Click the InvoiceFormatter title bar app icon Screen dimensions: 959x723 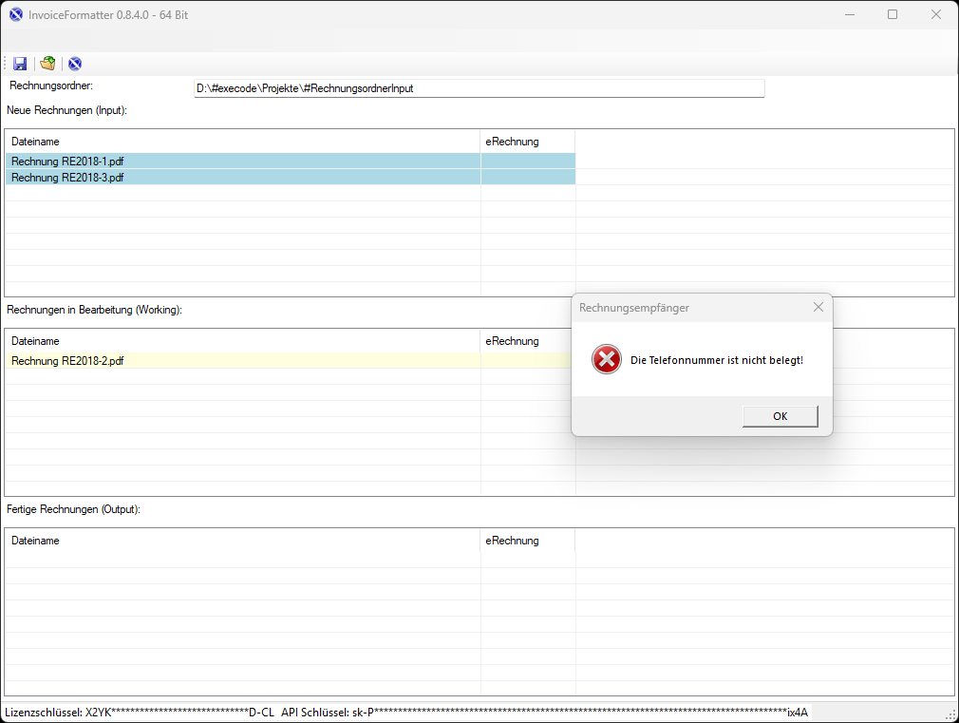(15, 14)
